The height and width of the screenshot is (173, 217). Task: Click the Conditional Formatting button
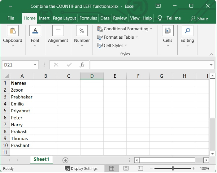pos(125,29)
